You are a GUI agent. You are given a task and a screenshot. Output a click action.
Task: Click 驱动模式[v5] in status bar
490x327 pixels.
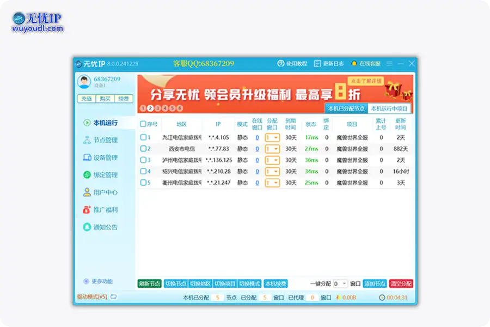(x=92, y=296)
